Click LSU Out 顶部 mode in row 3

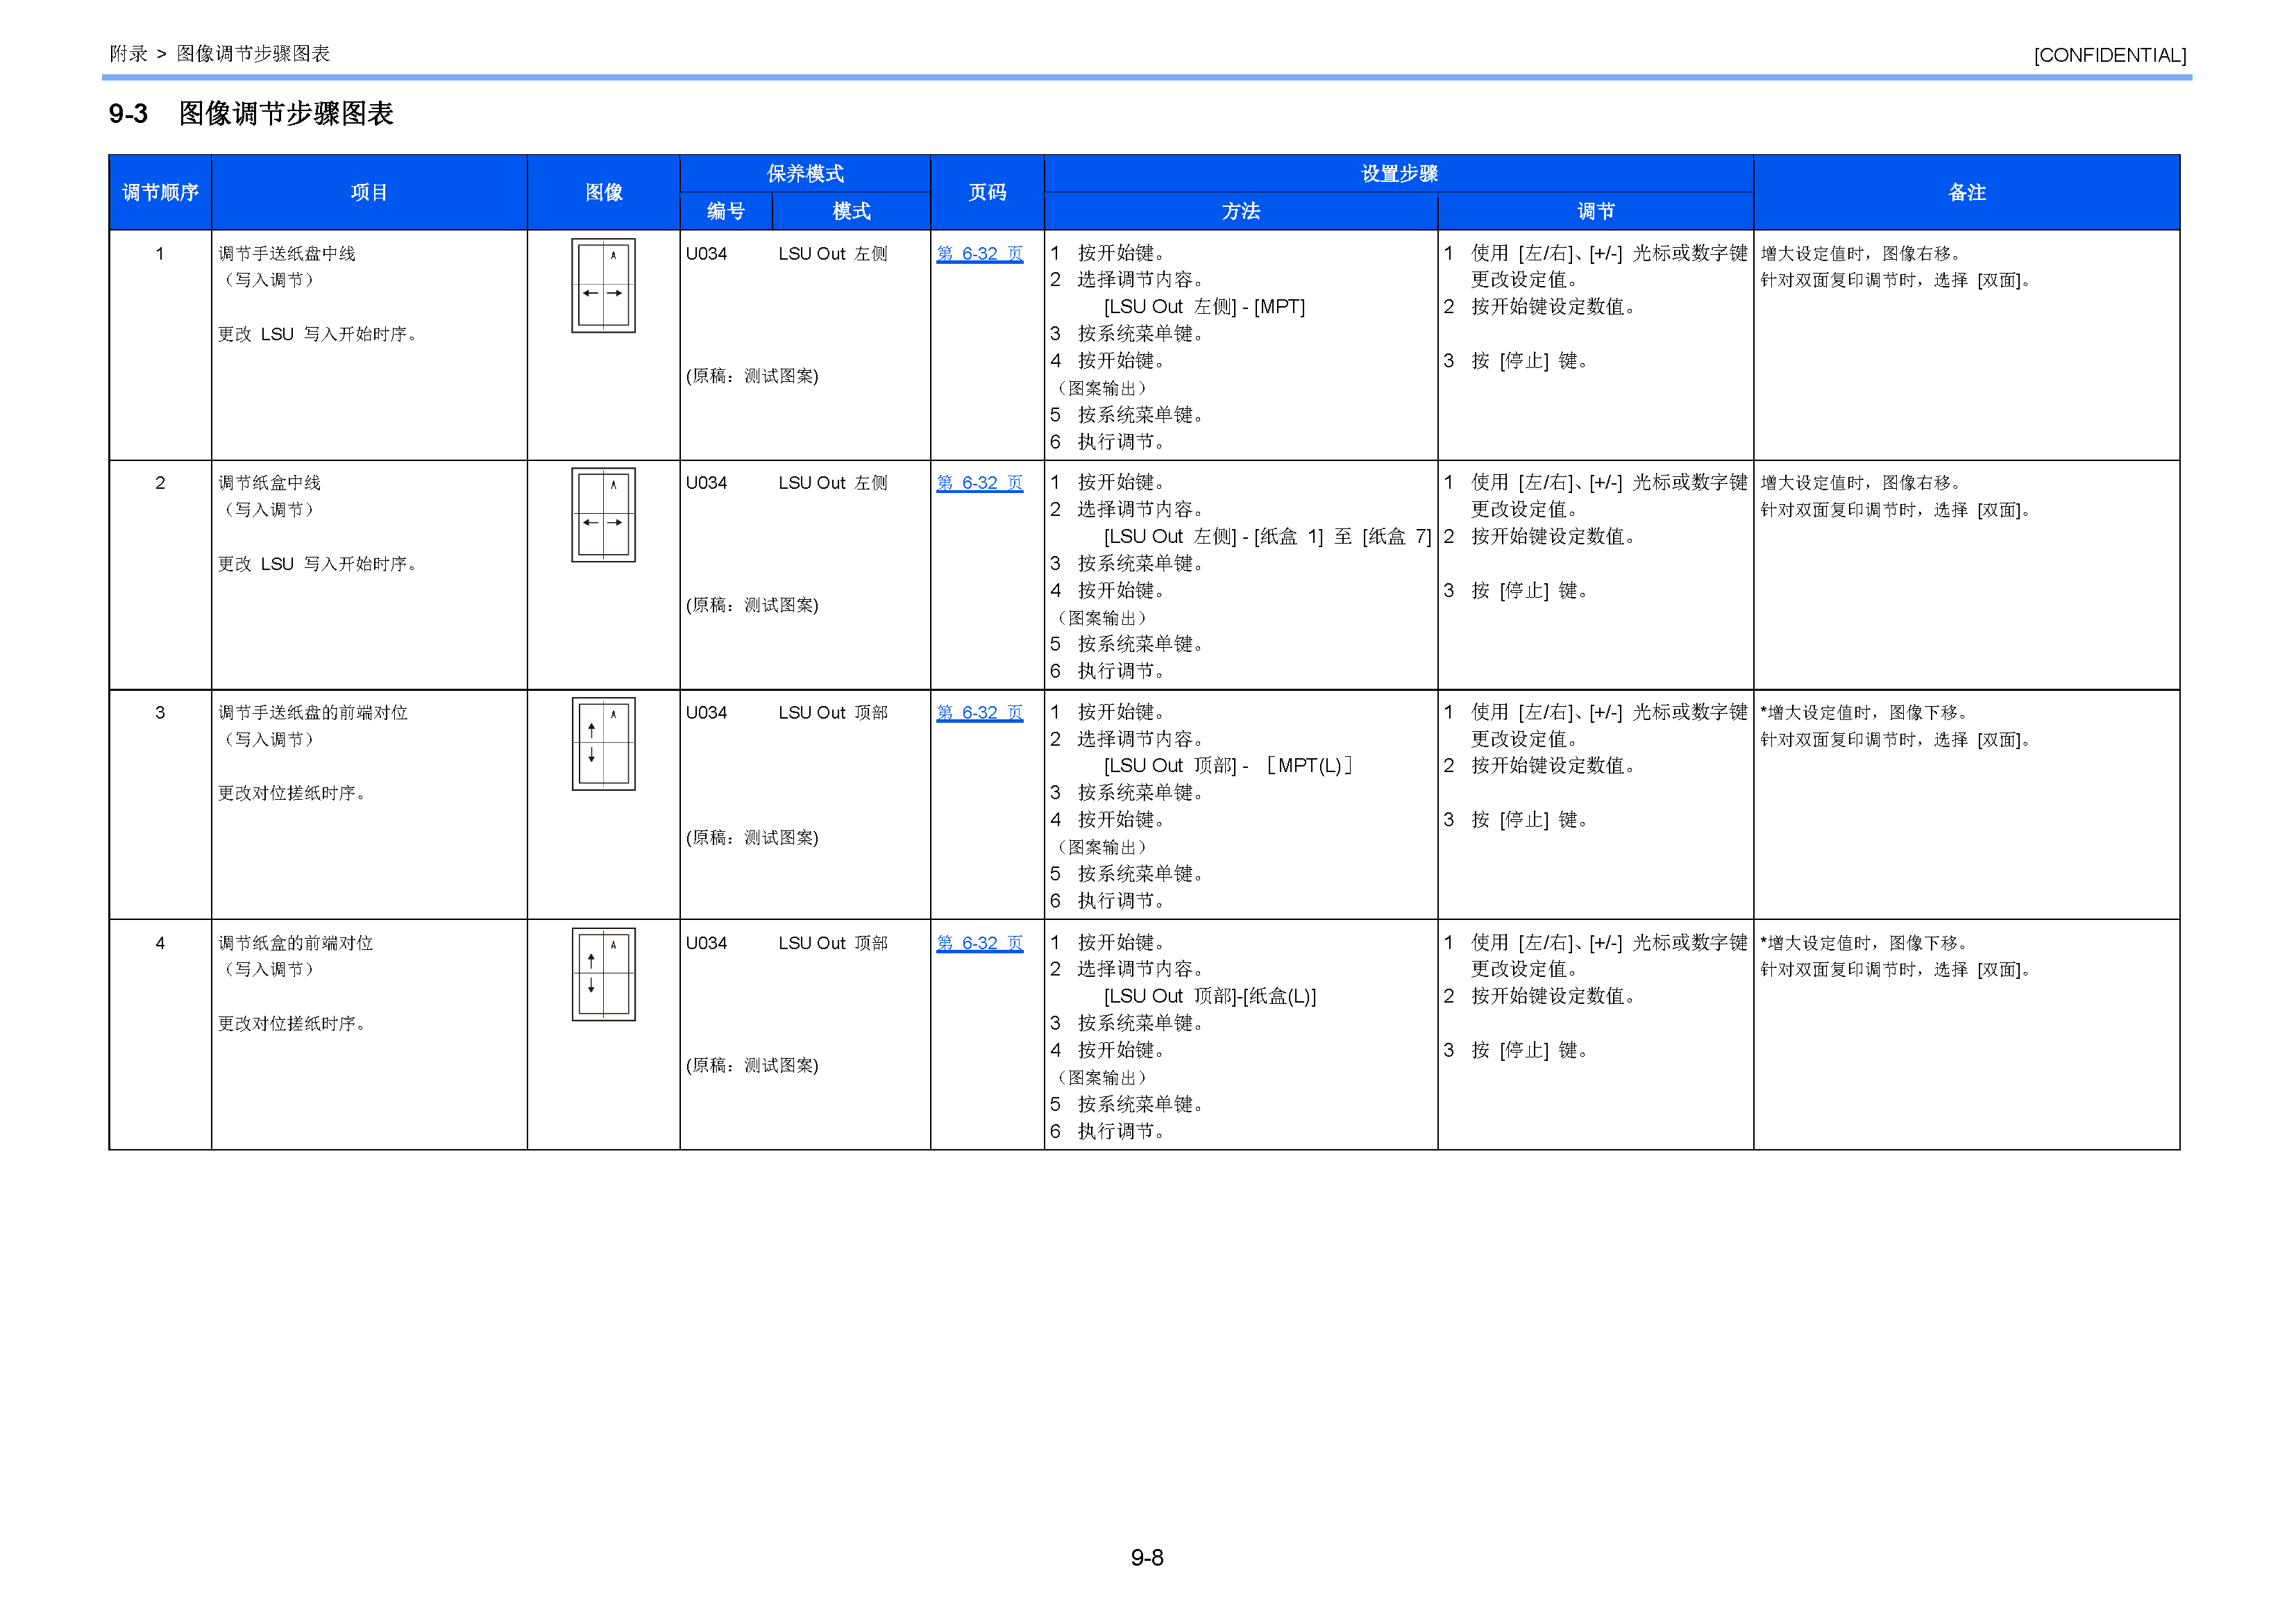coord(833,714)
